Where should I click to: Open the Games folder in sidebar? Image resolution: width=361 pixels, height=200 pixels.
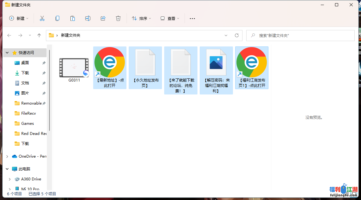[27, 124]
